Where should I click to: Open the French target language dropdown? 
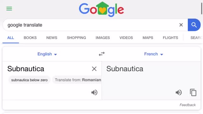pos(154,54)
